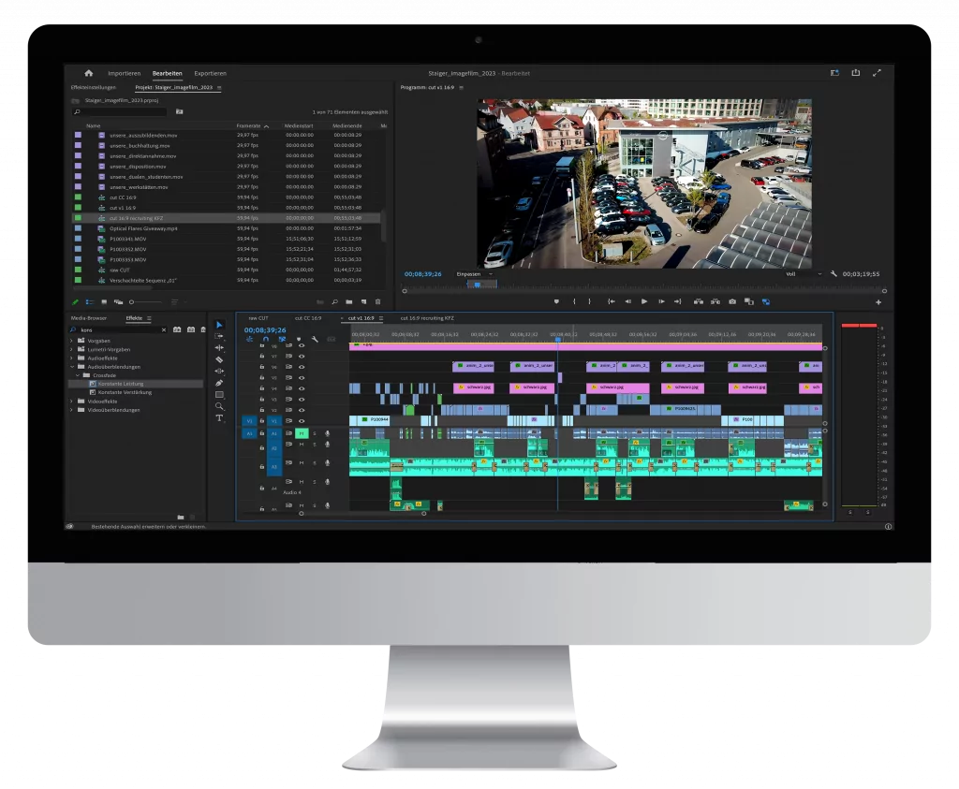
Task: Toggle visibility eye of track V1
Action: click(302, 421)
